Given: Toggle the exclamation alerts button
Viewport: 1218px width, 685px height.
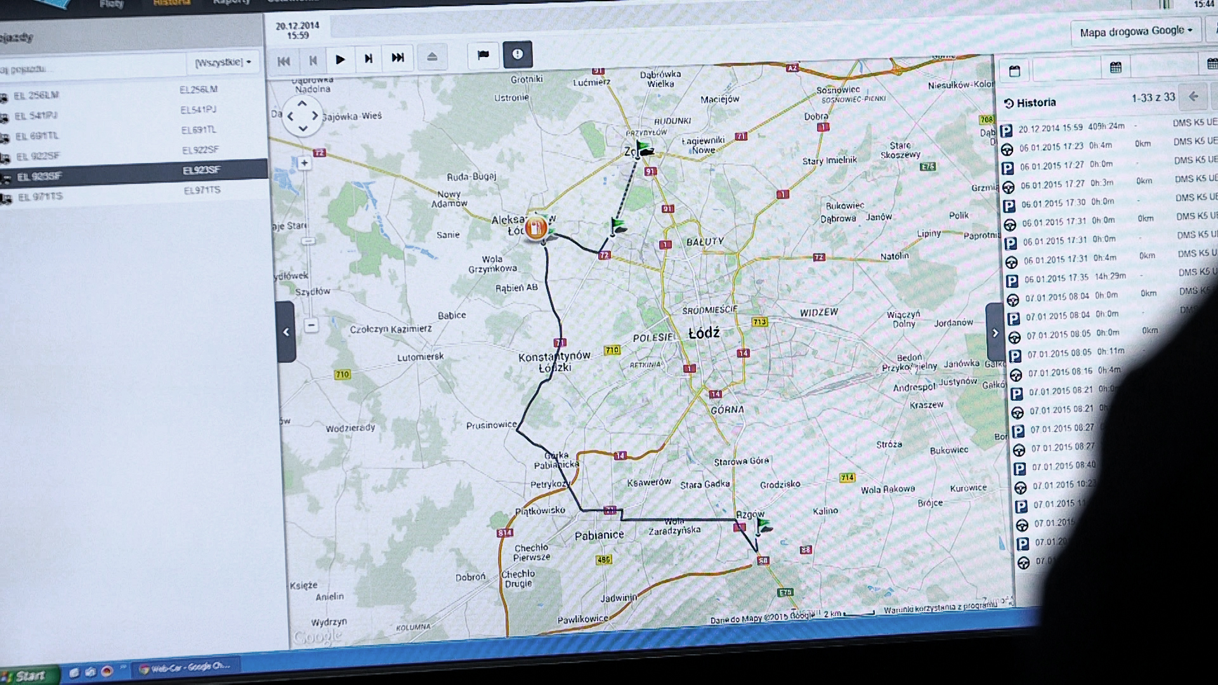Looking at the screenshot, I should click(518, 55).
